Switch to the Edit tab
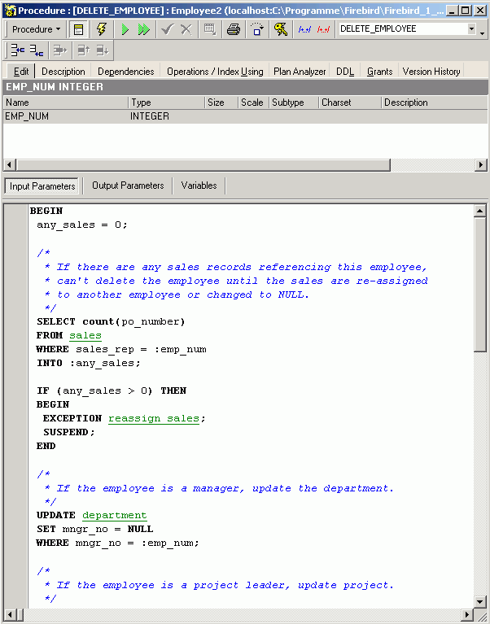Image resolution: width=490 pixels, height=624 pixels. click(21, 72)
